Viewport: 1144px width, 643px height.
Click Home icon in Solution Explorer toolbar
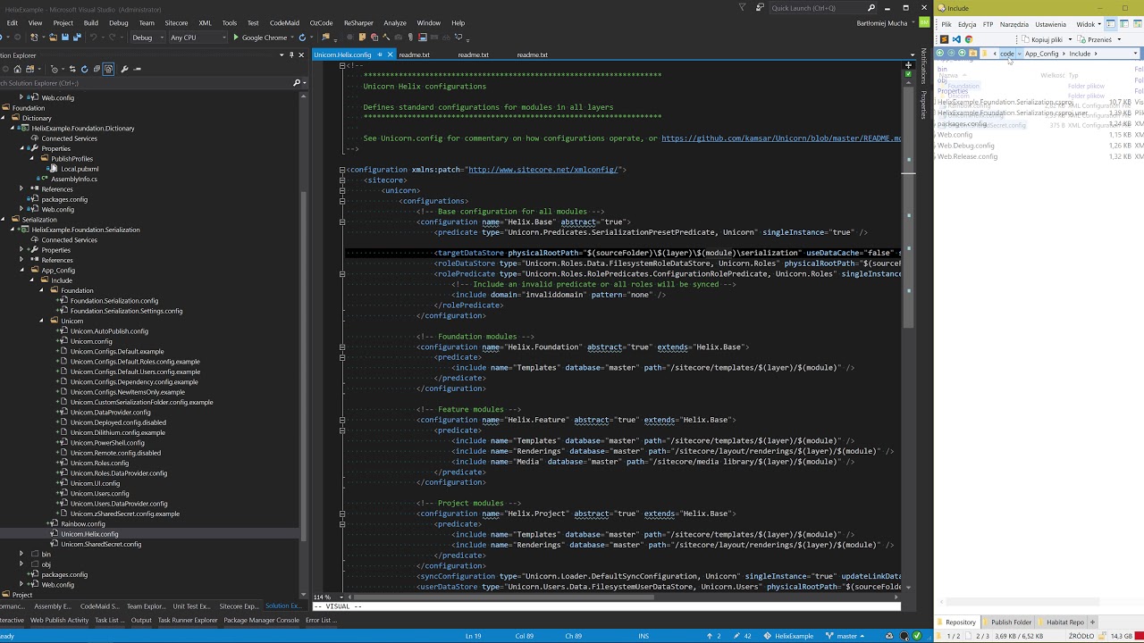click(17, 69)
